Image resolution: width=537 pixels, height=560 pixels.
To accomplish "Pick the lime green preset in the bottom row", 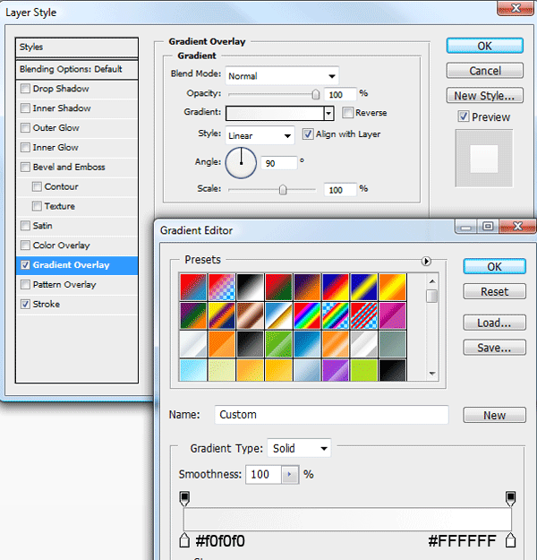I will [364, 370].
